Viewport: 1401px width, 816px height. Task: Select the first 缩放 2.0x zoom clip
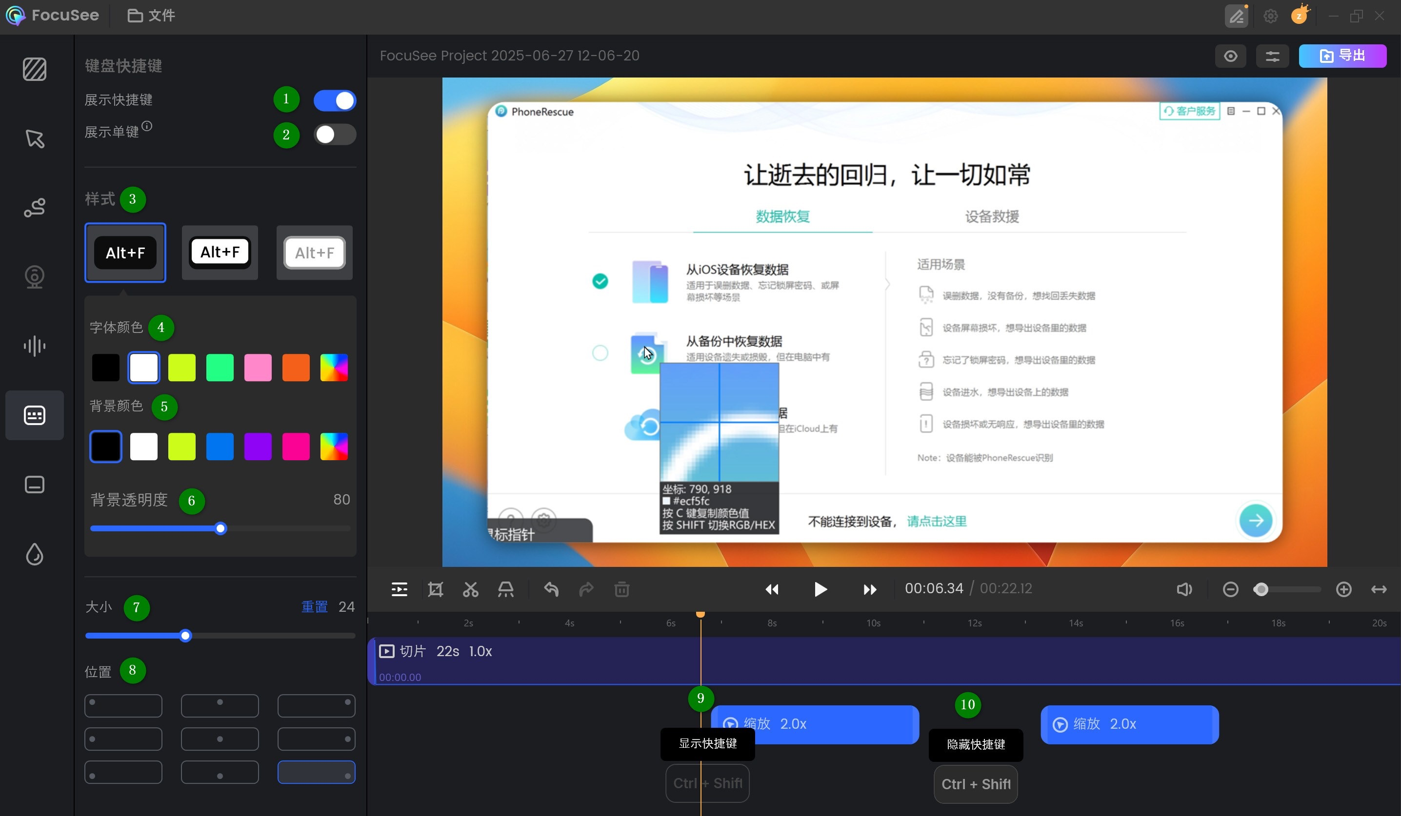815,724
